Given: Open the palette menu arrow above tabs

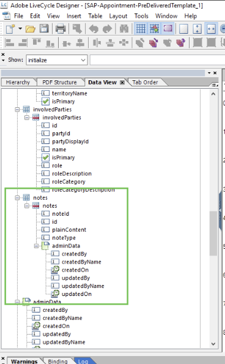Looking at the screenshot, I should click(x=209, y=73).
